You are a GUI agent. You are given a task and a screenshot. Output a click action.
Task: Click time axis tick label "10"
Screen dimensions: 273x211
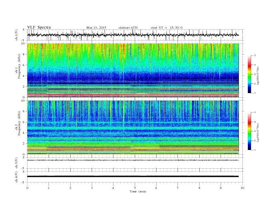tap(242, 188)
